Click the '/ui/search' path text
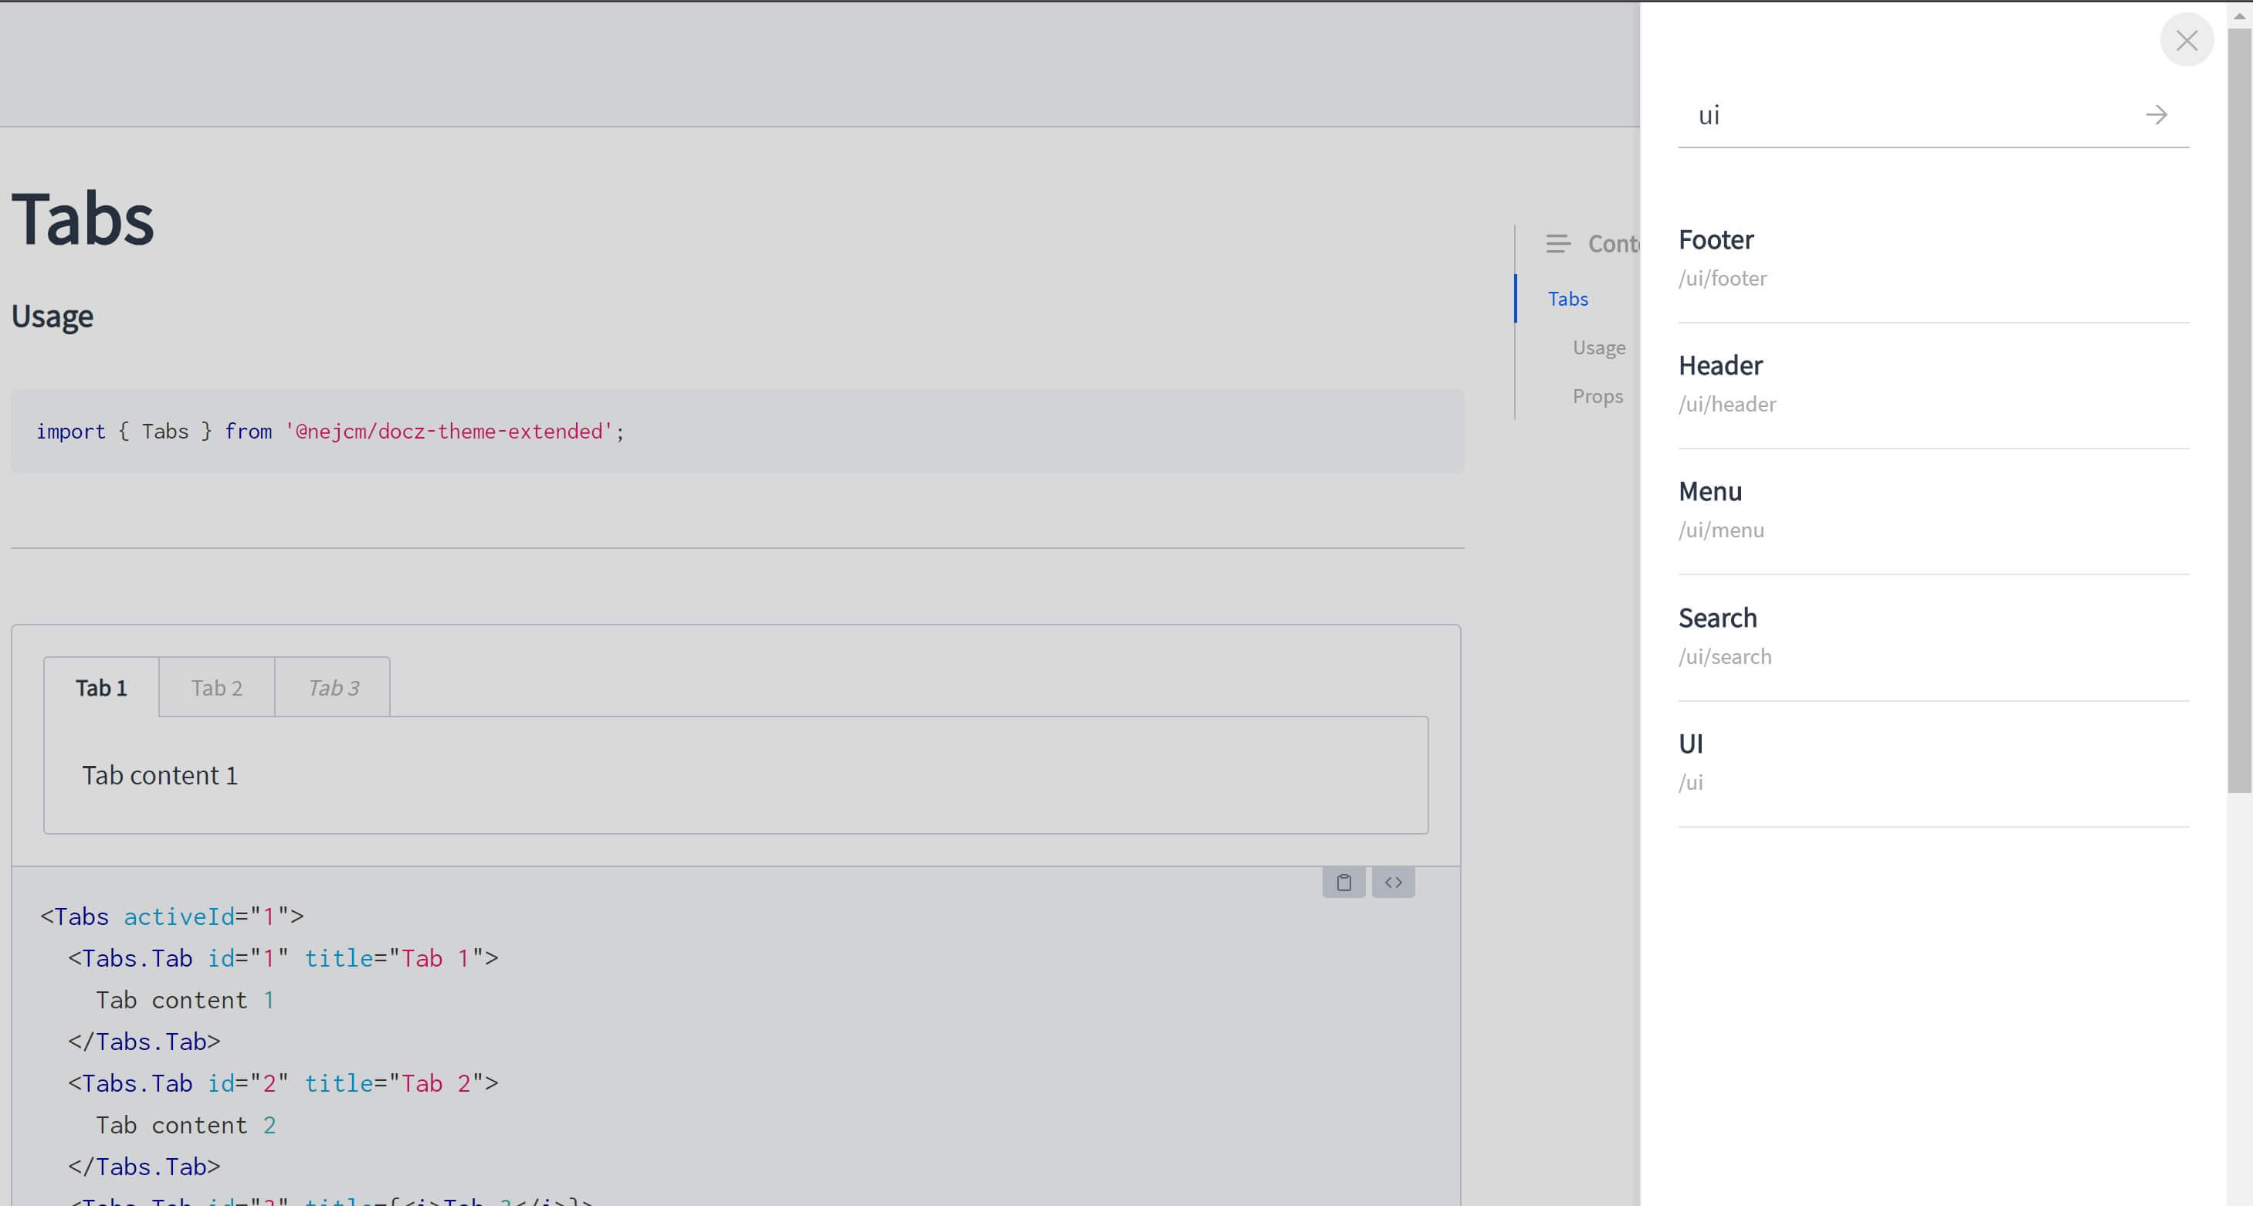This screenshot has width=2253, height=1206. coord(1725,657)
